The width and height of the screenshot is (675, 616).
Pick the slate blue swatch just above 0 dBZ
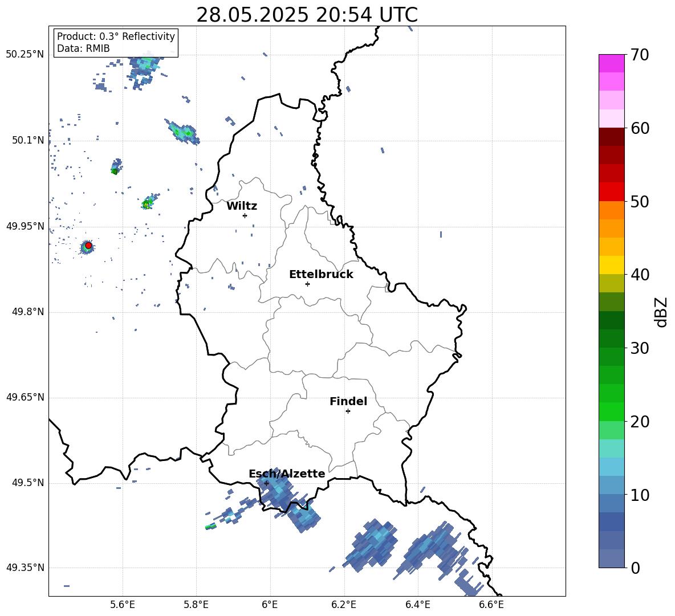pos(612,558)
